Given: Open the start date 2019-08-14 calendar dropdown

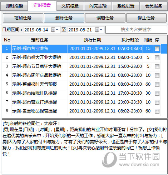Looking at the screenshot, I should coord(55,30).
